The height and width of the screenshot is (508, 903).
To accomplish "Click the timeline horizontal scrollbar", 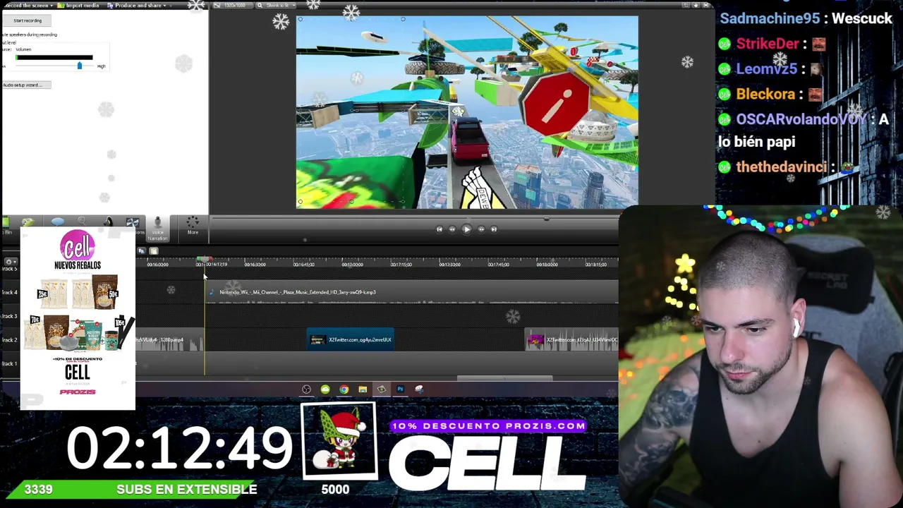I will pos(504,378).
